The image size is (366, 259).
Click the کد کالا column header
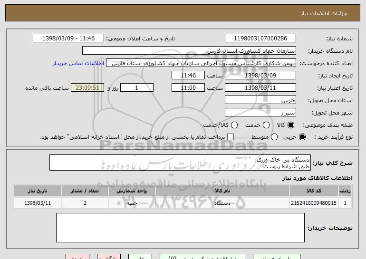(x=314, y=191)
